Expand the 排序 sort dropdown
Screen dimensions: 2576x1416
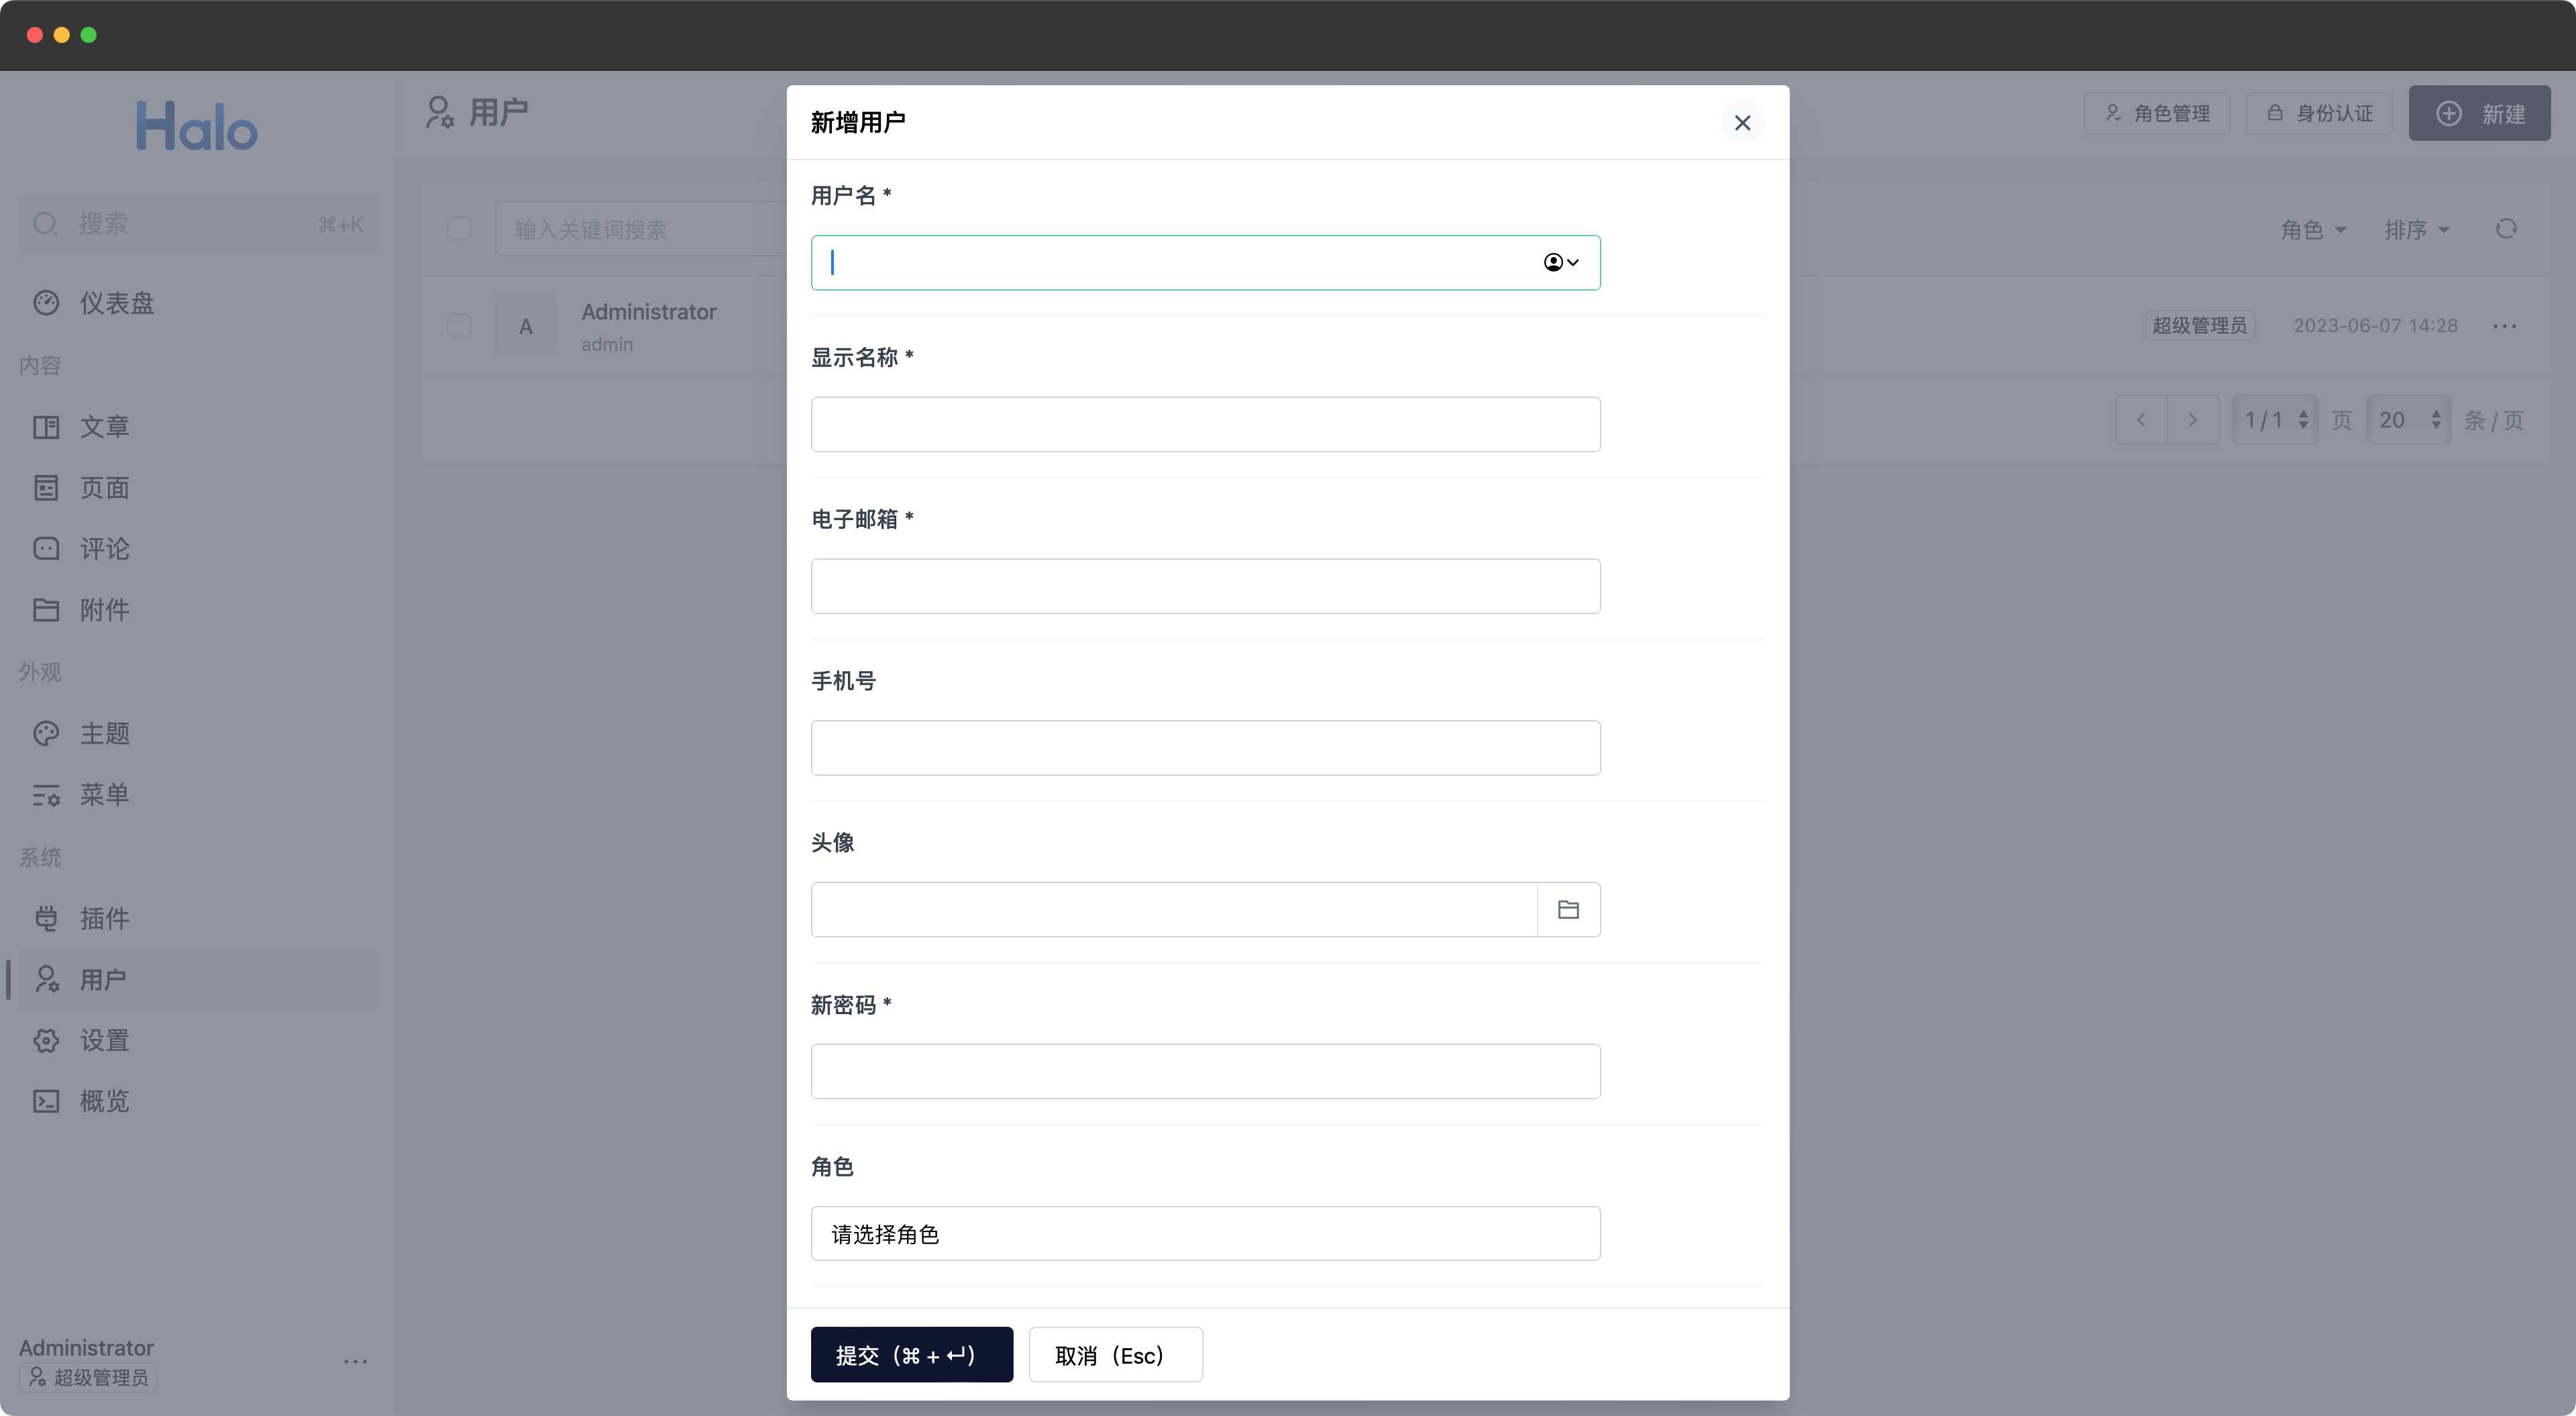(x=2416, y=230)
